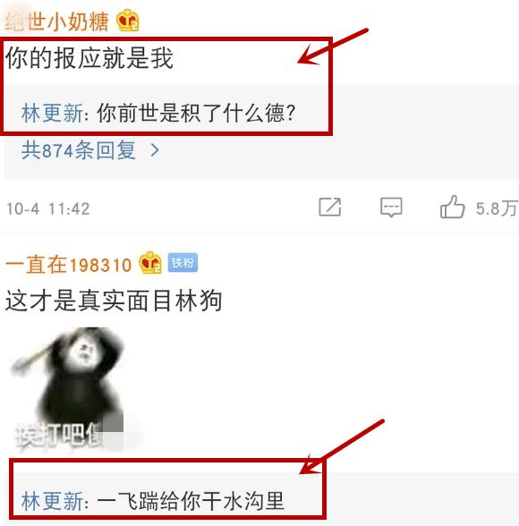The image size is (519, 526).
Task: Click 林更新 name in first reply
Action: coord(52,113)
